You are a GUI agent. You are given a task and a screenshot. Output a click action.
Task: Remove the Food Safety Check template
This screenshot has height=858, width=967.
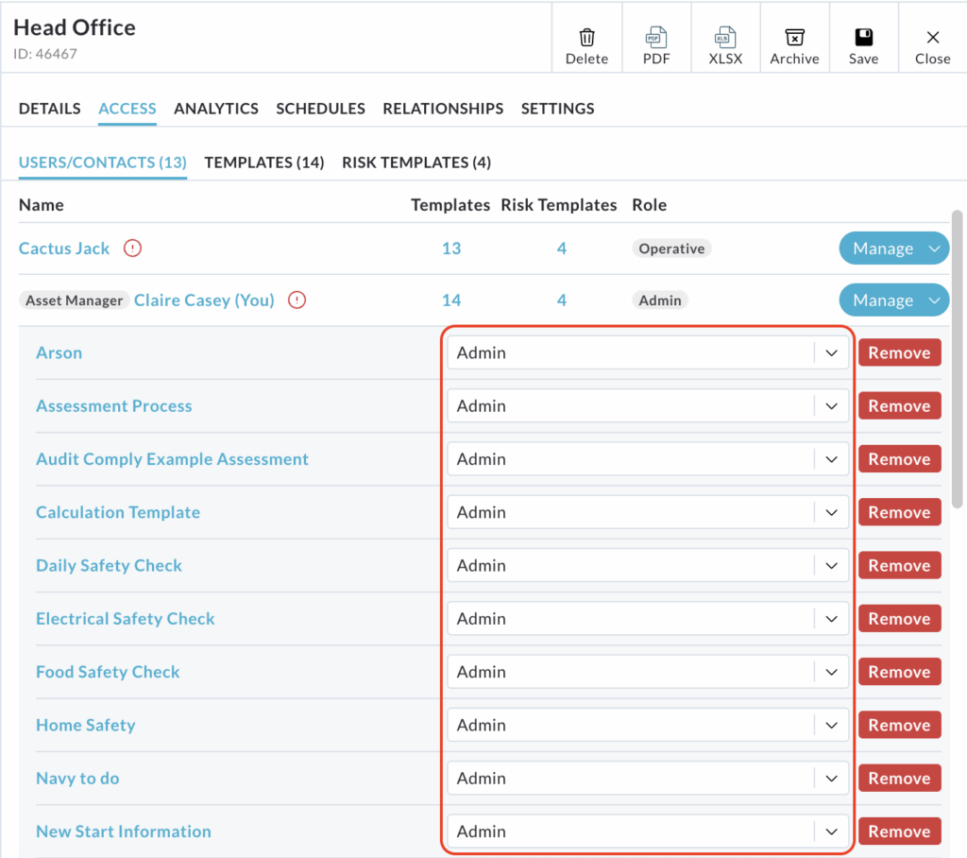(x=899, y=672)
